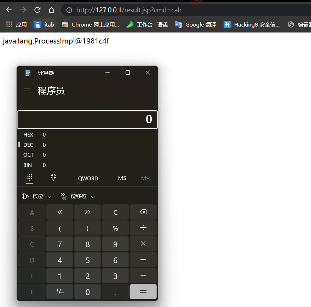
Task: Click the open parenthesis ( key
Action: point(60,228)
